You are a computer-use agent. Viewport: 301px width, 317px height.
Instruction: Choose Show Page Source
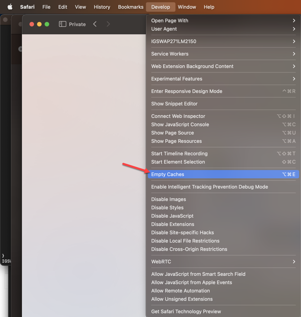(223, 133)
